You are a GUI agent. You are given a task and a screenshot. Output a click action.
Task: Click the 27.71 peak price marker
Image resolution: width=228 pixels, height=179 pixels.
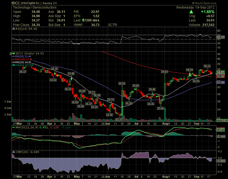click(x=92, y=92)
